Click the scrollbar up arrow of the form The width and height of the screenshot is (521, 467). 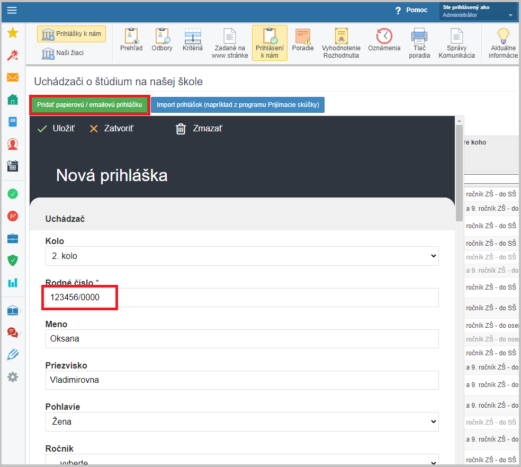[x=459, y=121]
